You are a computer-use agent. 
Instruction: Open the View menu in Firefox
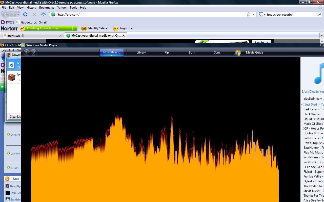20,8
